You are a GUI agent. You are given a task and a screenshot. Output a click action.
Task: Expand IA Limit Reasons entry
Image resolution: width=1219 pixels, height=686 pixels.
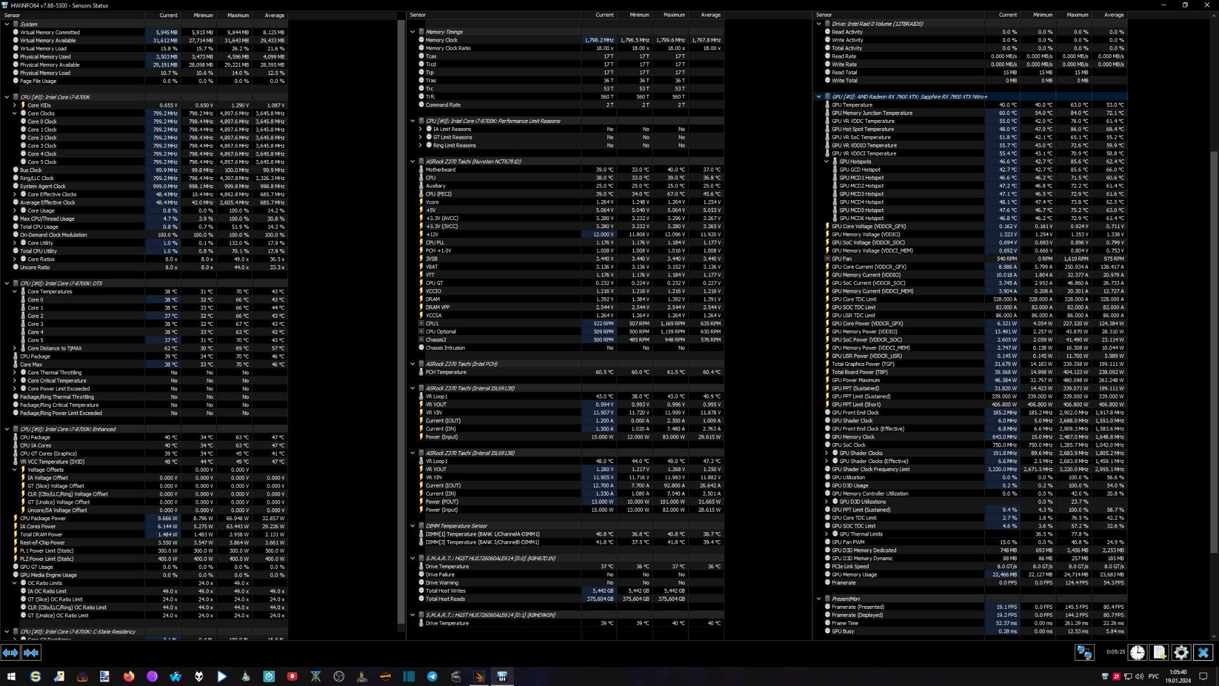[421, 129]
